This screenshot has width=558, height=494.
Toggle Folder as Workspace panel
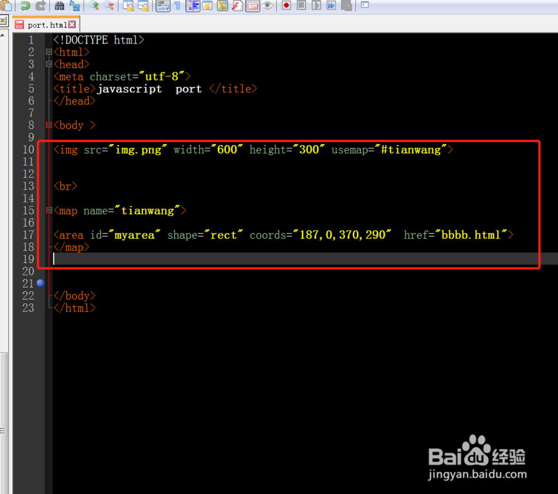click(x=252, y=5)
